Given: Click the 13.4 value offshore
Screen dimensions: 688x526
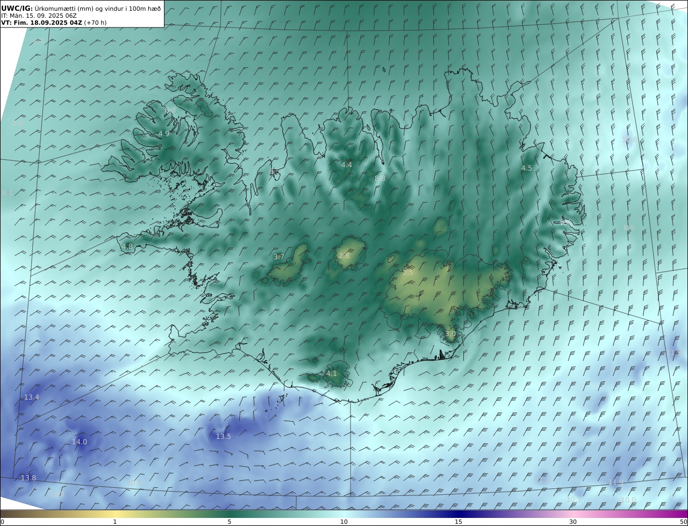Looking at the screenshot, I should pyautogui.click(x=32, y=397).
